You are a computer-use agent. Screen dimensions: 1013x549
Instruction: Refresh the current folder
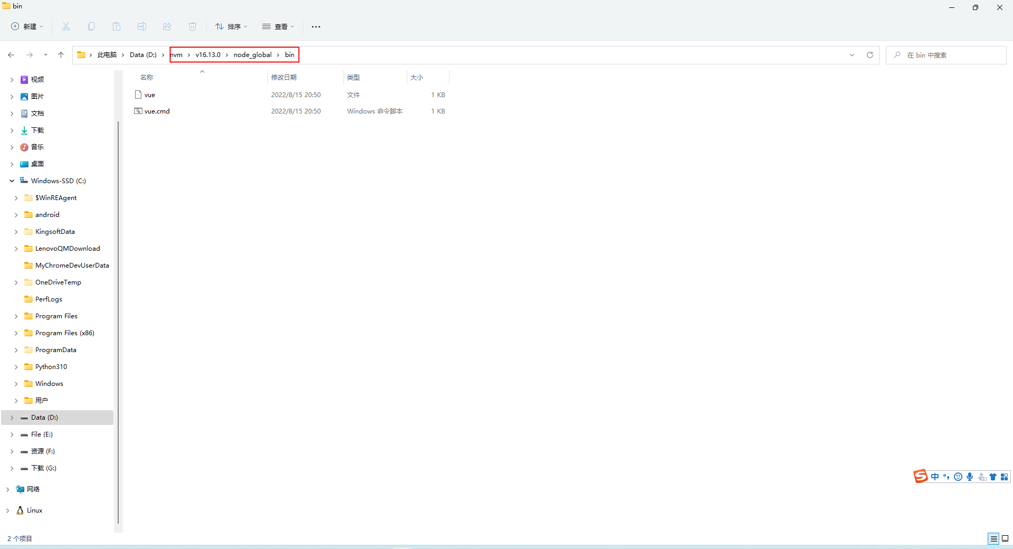(x=870, y=55)
